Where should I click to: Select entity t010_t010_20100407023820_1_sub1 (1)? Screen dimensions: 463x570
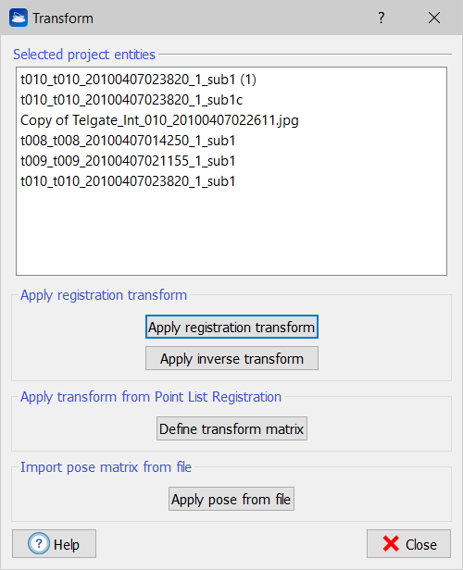(x=138, y=80)
